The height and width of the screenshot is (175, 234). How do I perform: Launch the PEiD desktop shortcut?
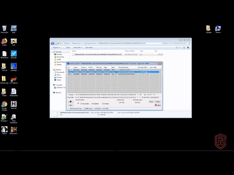tap(14, 29)
